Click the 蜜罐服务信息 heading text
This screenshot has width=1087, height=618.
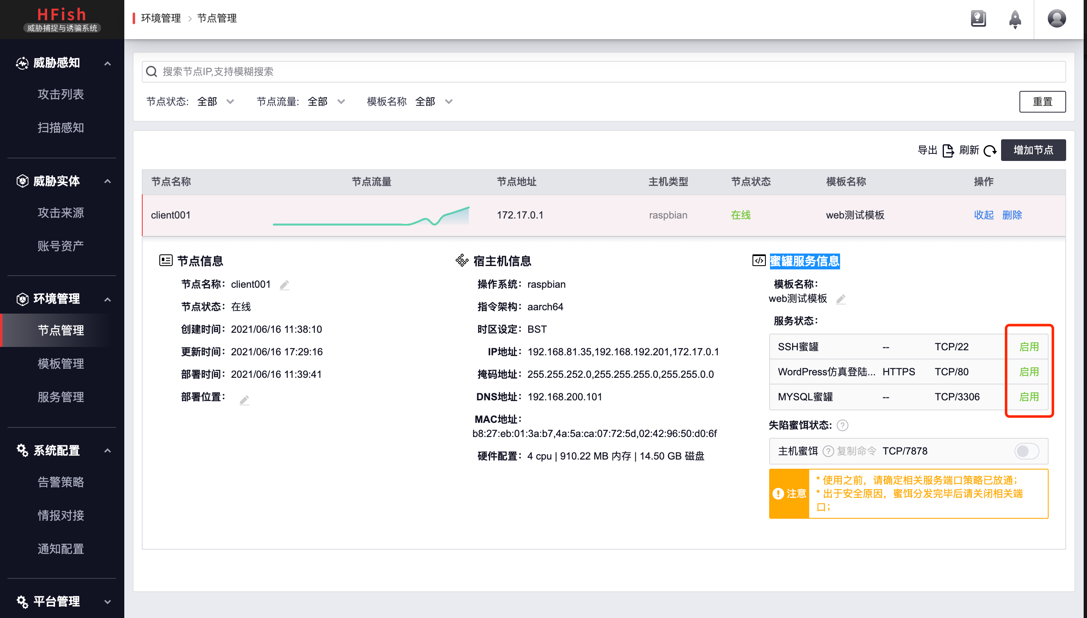[x=804, y=261]
